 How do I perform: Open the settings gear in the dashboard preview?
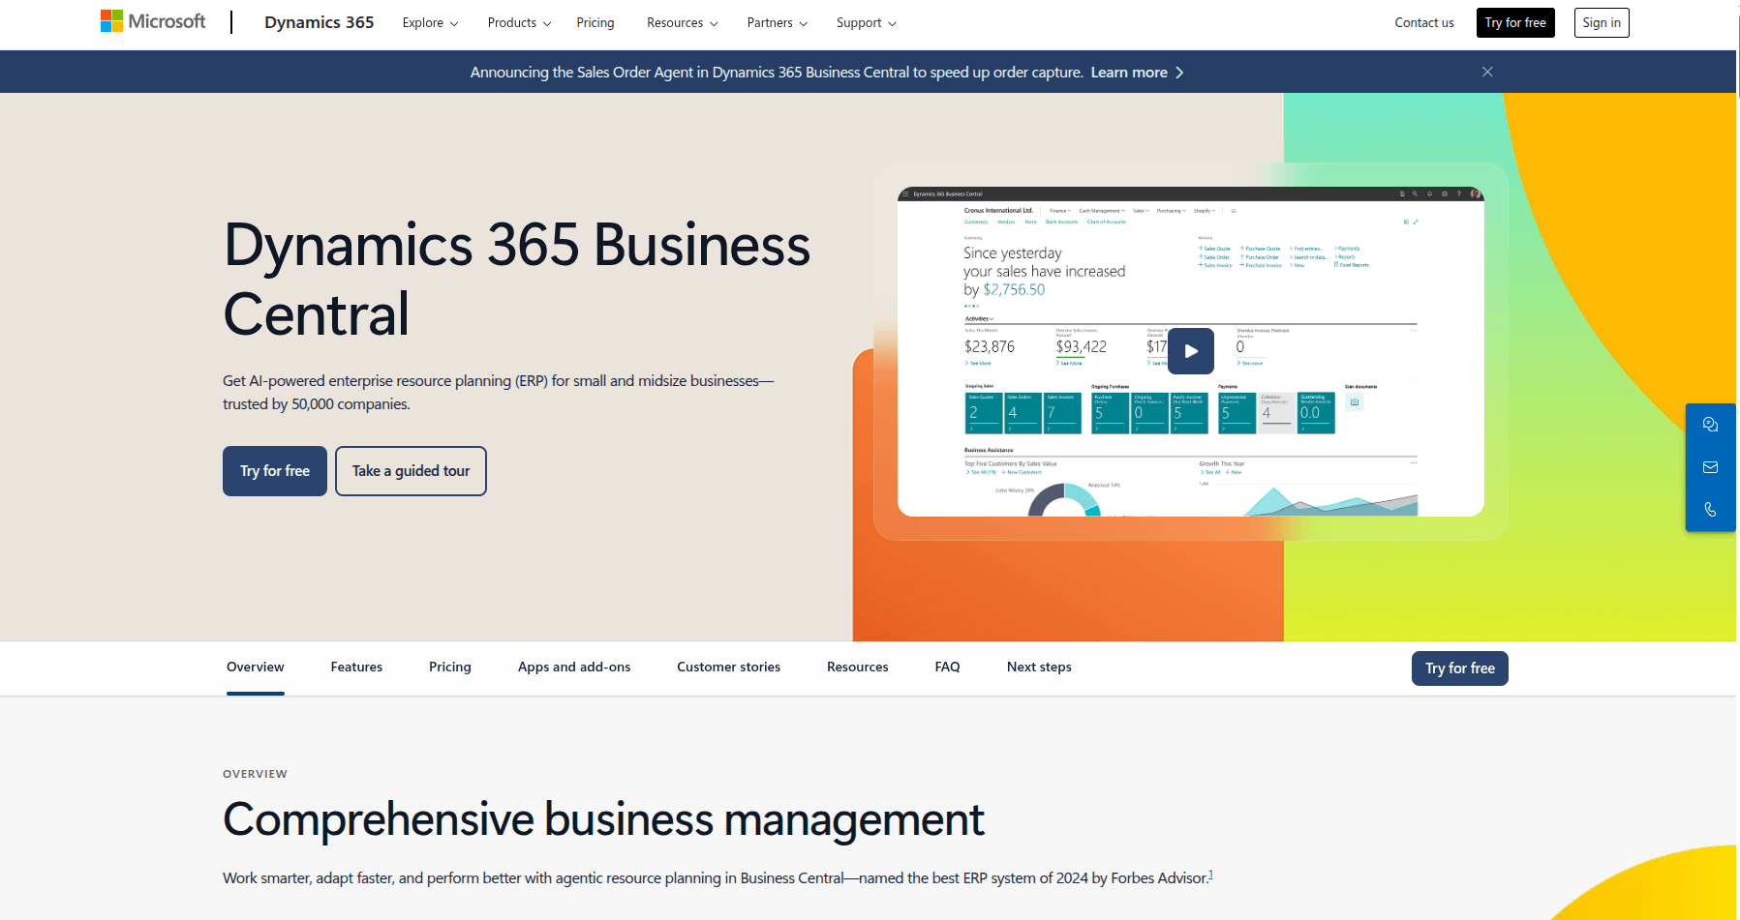1445,193
